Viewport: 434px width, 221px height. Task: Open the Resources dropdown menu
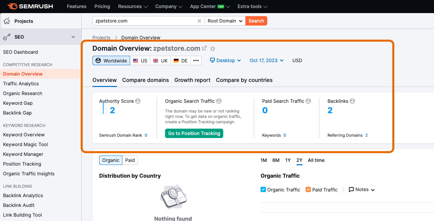coord(133,6)
